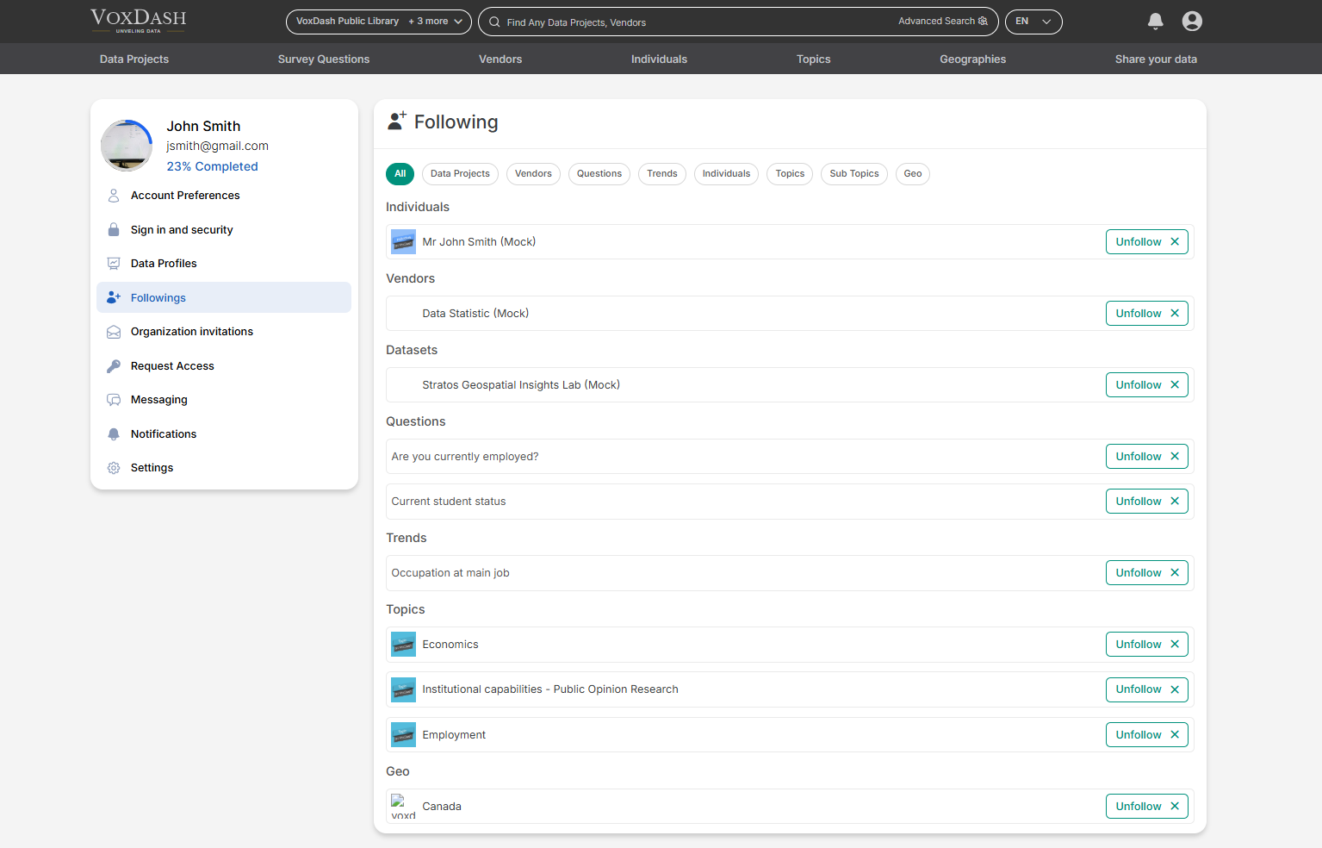Open the notifications bell icon
This screenshot has height=848, width=1322.
click(x=1156, y=22)
